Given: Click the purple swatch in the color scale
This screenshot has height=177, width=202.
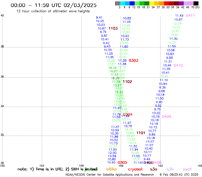Looking at the screenshot, I should pyautogui.click(x=181, y=3).
